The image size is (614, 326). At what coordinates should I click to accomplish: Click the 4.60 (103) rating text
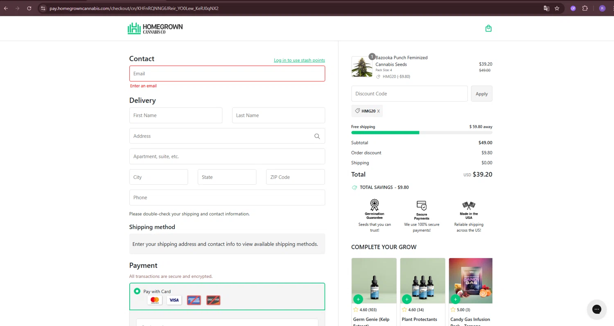click(368, 310)
